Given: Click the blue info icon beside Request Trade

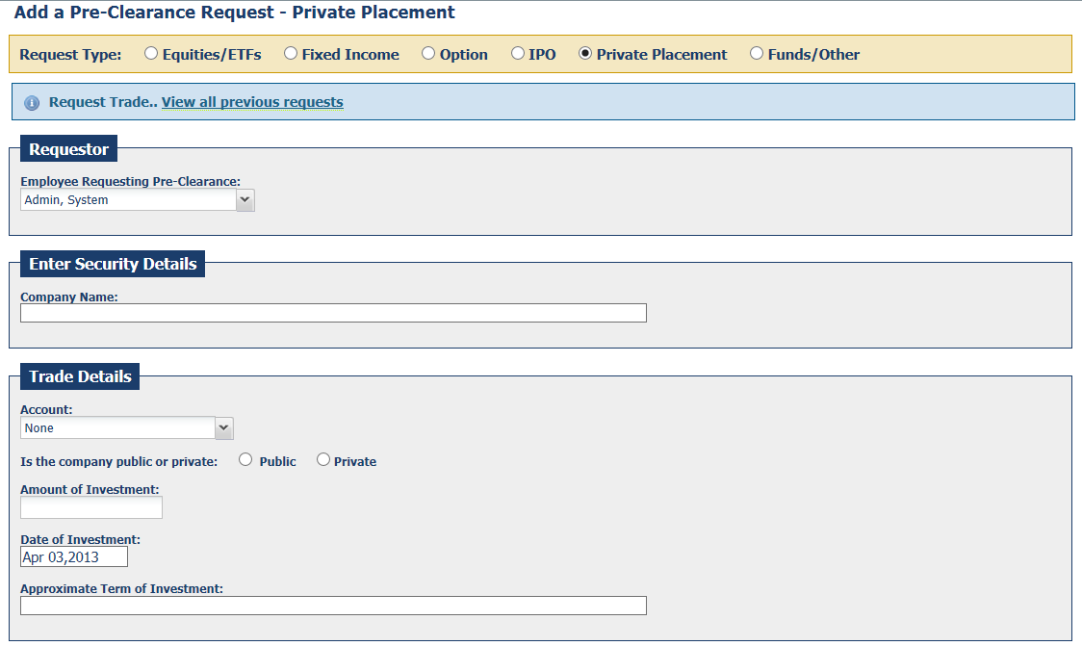Looking at the screenshot, I should pos(32,103).
